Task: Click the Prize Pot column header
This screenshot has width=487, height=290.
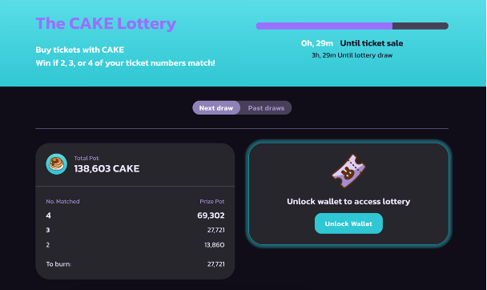Action: point(212,202)
